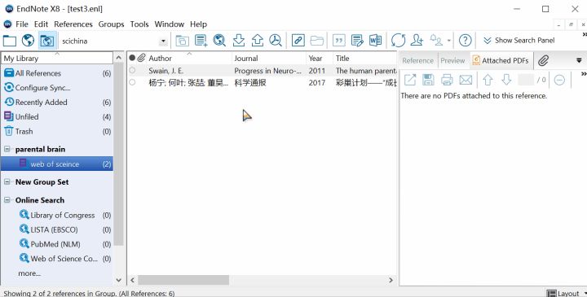This screenshot has width=587, height=297.
Task: Open the scichina output style dropdown
Action: point(163,41)
